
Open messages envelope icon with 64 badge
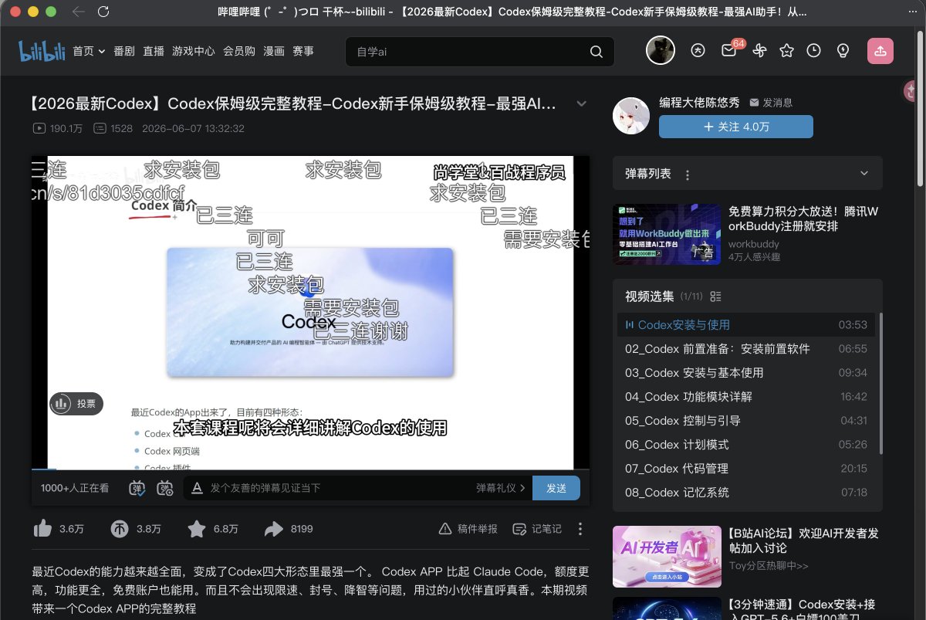(x=728, y=51)
